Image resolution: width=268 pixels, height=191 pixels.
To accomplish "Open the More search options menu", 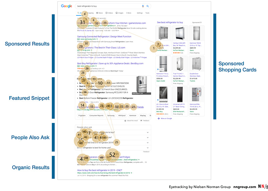I will pos(129,13).
